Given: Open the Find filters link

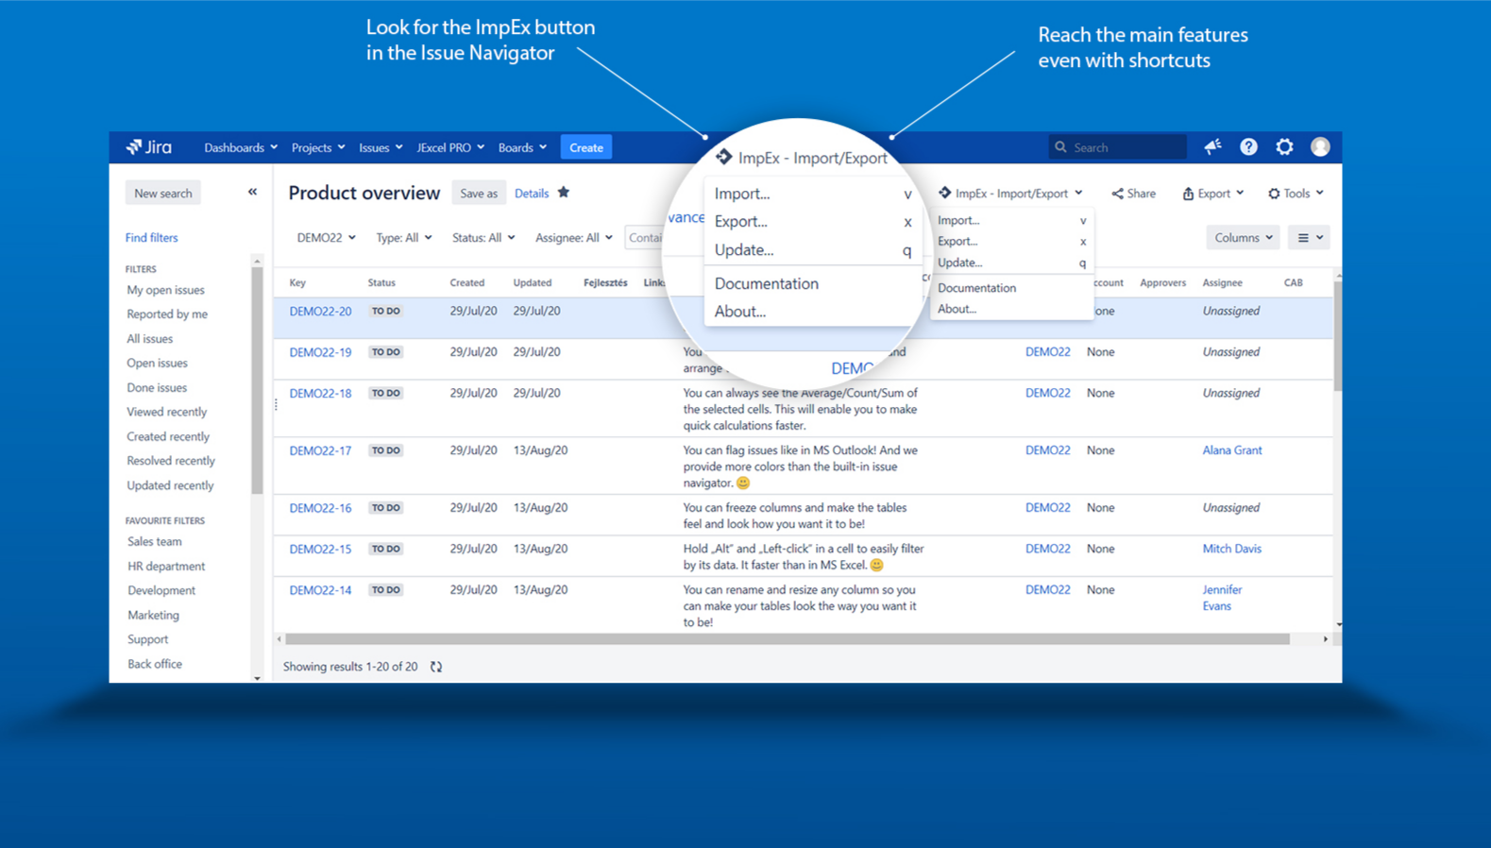Looking at the screenshot, I should (151, 238).
